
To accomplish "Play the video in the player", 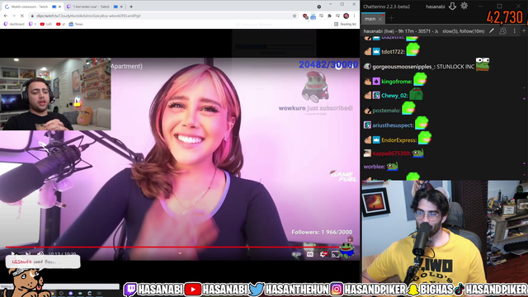I will pyautogui.click(x=13, y=254).
